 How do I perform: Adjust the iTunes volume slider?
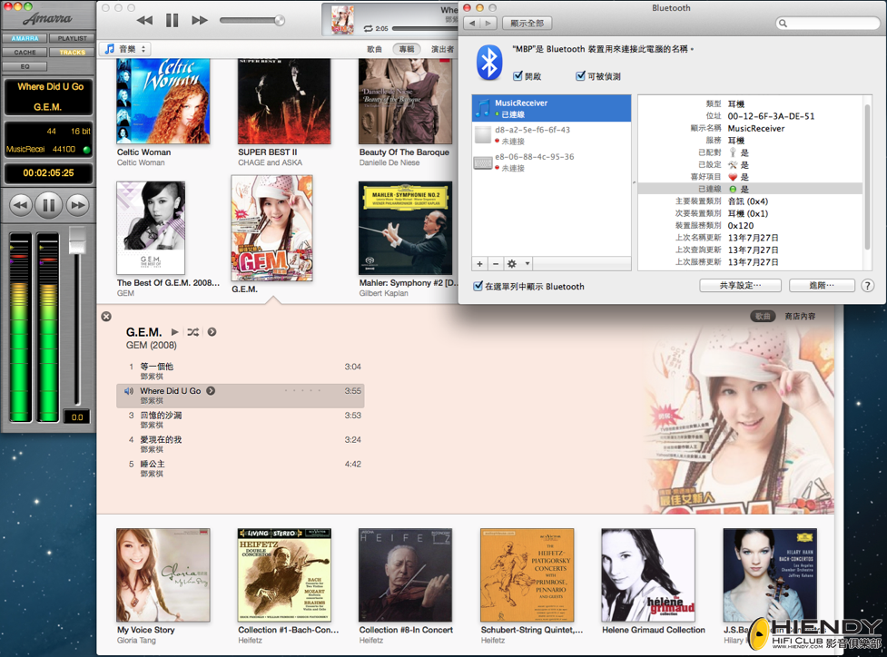click(252, 20)
